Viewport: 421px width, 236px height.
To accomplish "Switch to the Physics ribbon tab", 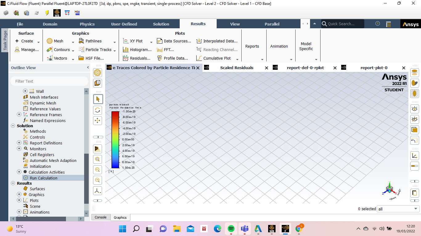I will [x=87, y=24].
